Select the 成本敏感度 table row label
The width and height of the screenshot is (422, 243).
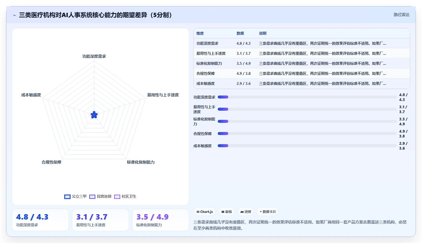pos(206,84)
